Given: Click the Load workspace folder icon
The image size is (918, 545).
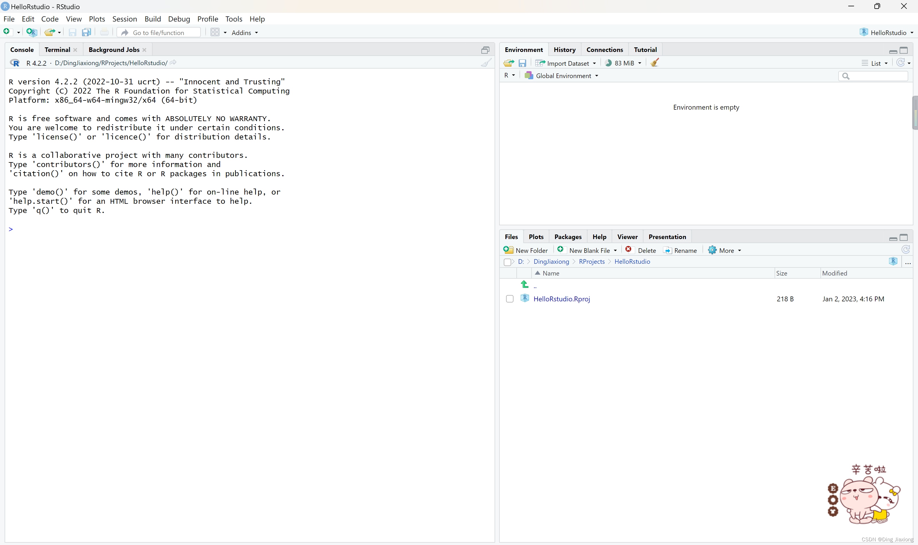Looking at the screenshot, I should [509, 63].
